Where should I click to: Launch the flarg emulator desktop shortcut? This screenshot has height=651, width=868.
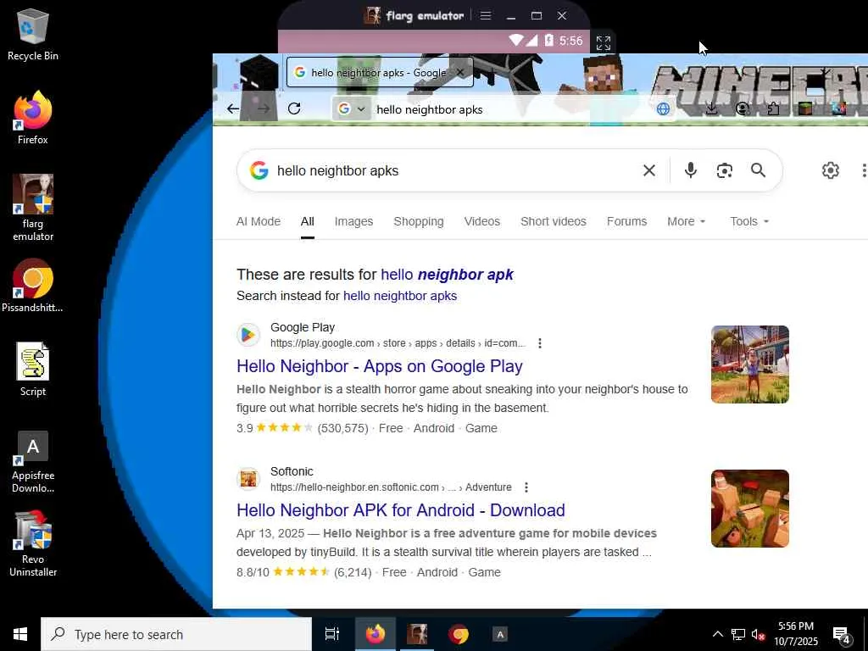pos(33,208)
